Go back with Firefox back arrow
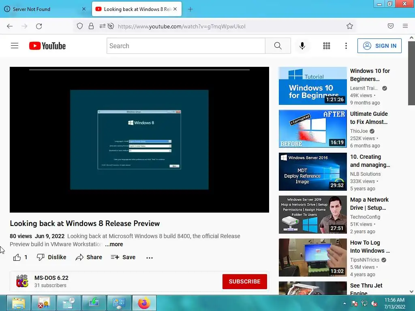The image size is (415, 311). tap(10, 26)
